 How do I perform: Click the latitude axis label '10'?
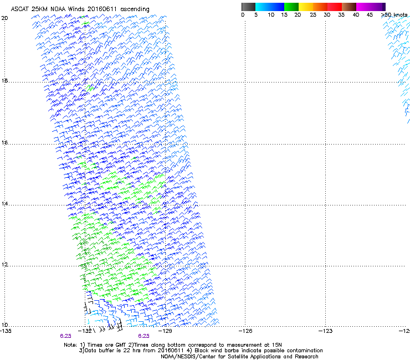tap(4, 325)
